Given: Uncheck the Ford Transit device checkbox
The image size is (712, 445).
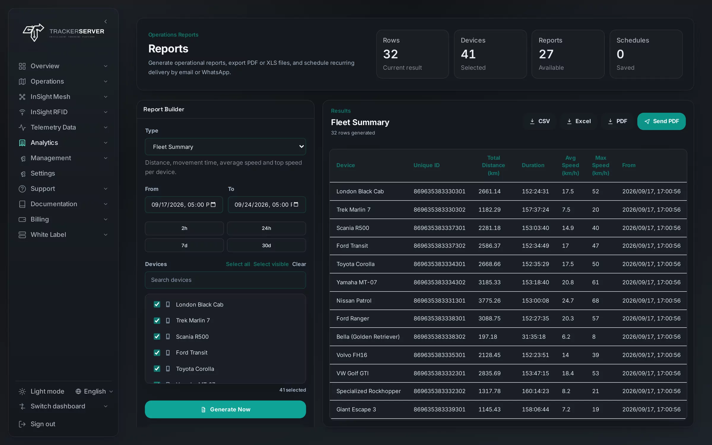Looking at the screenshot, I should (157, 352).
